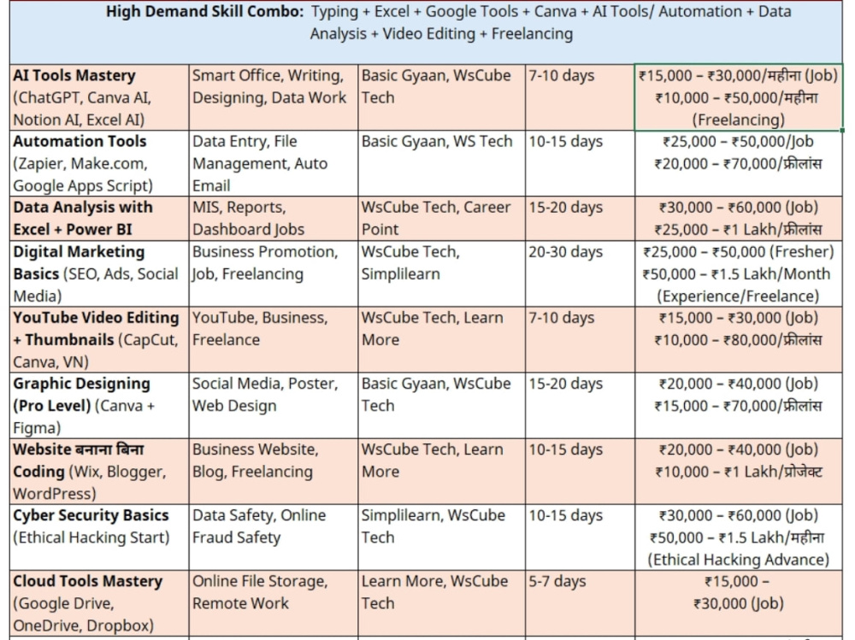Select the ₹10,000 – ₹80,000/फ्रीलांस salary cell
Viewport: 855px width, 640px height.
(739, 339)
